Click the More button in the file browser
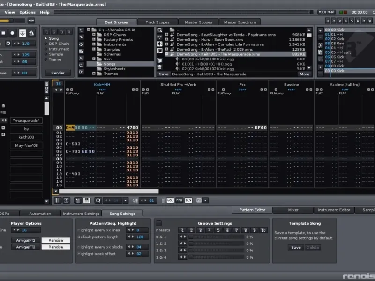The width and height of the screenshot is (375, 281). [x=304, y=74]
